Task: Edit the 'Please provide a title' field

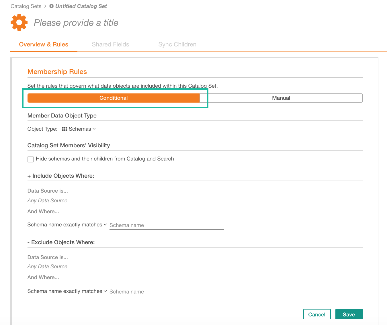Action: 76,23
